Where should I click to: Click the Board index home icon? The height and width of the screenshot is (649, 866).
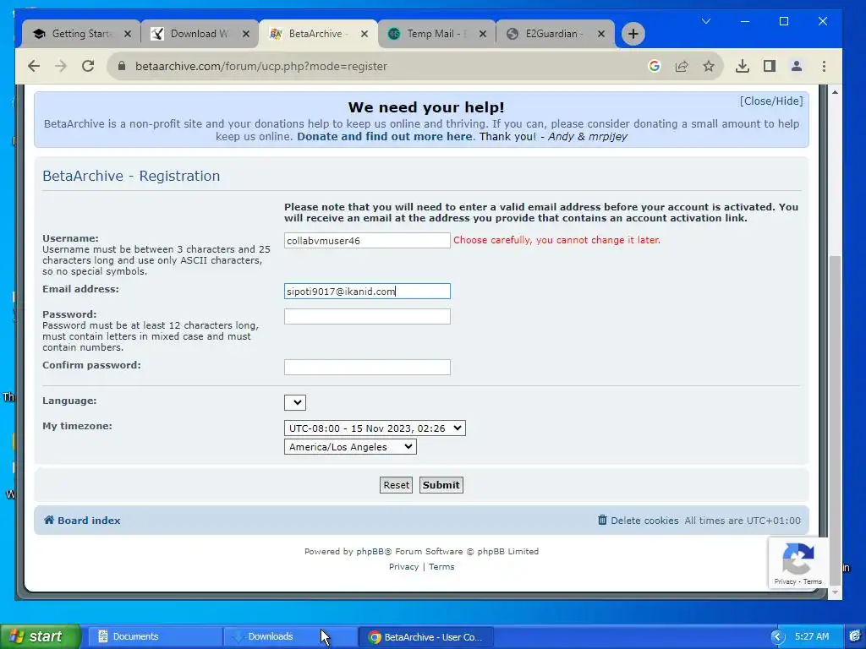tap(49, 520)
